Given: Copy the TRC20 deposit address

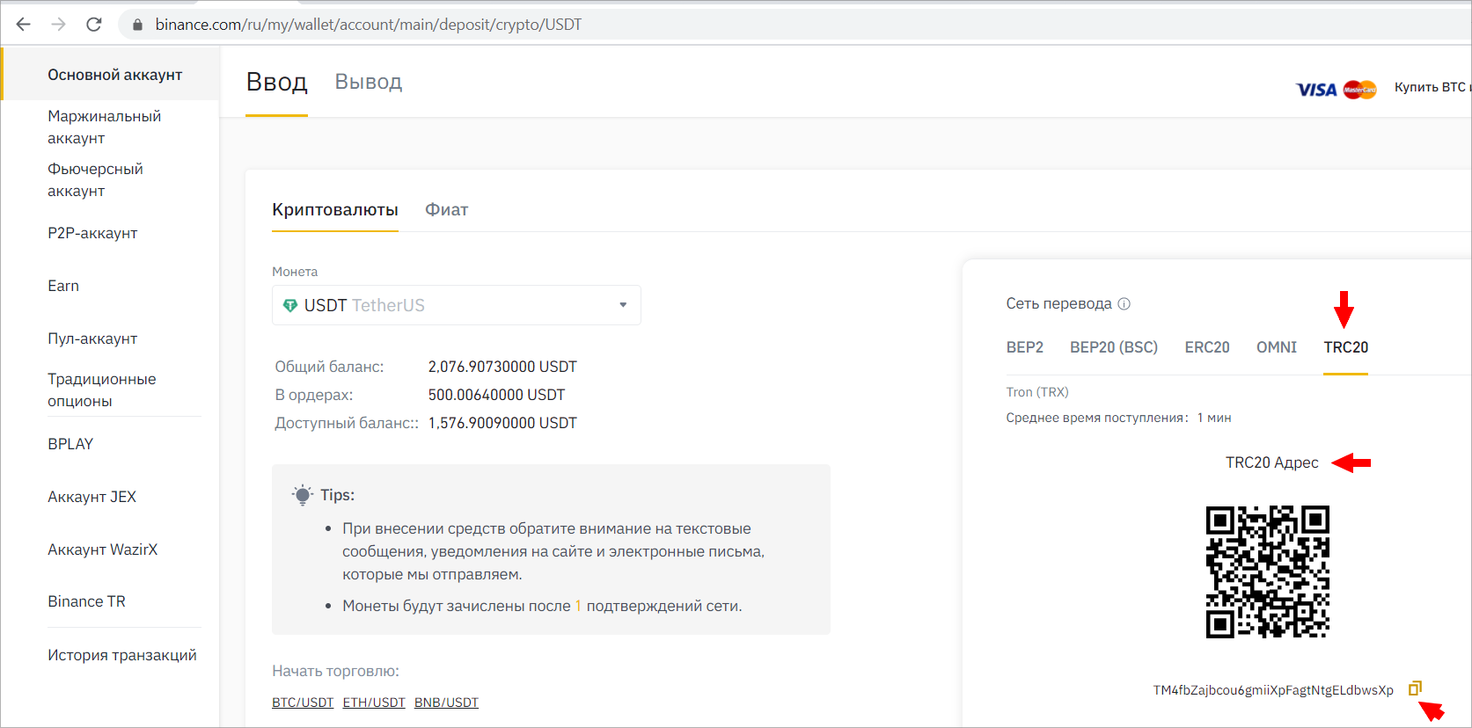Looking at the screenshot, I should pos(1414,688).
